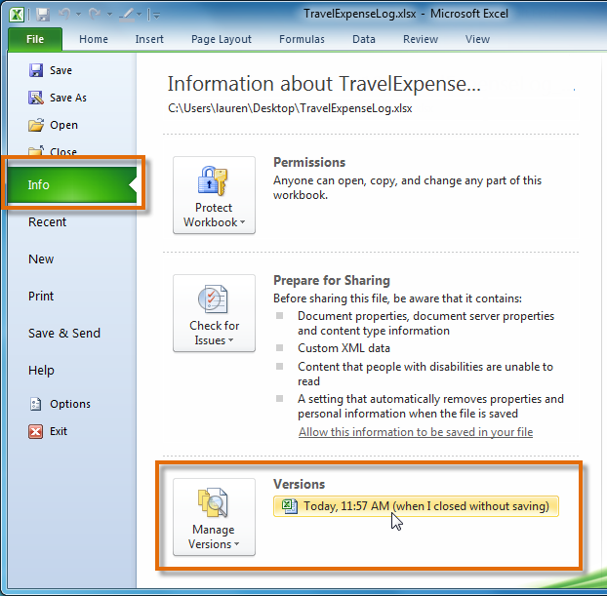Click the red Exit icon

[x=35, y=431]
